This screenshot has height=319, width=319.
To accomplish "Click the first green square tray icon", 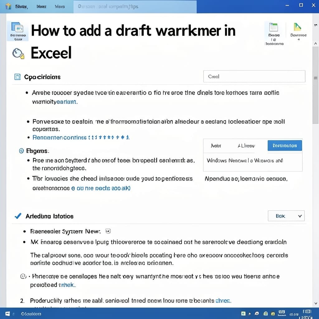I will [x=243, y=313].
